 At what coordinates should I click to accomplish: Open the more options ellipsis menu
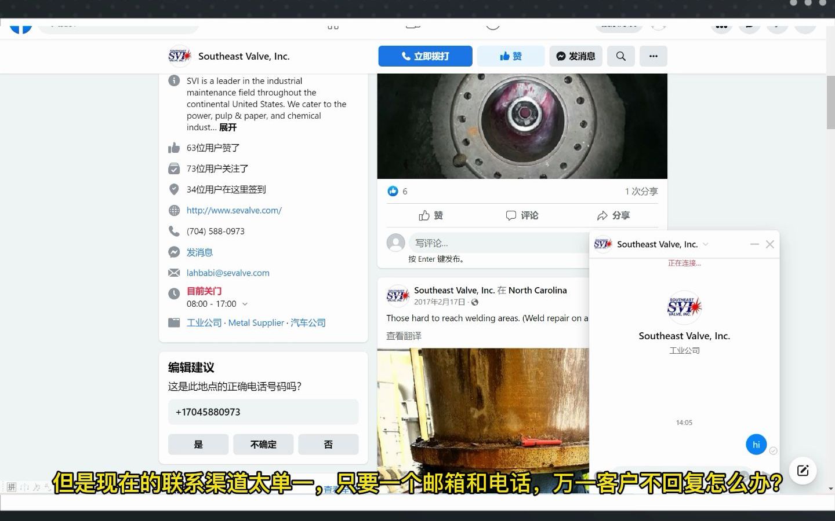[x=654, y=56]
